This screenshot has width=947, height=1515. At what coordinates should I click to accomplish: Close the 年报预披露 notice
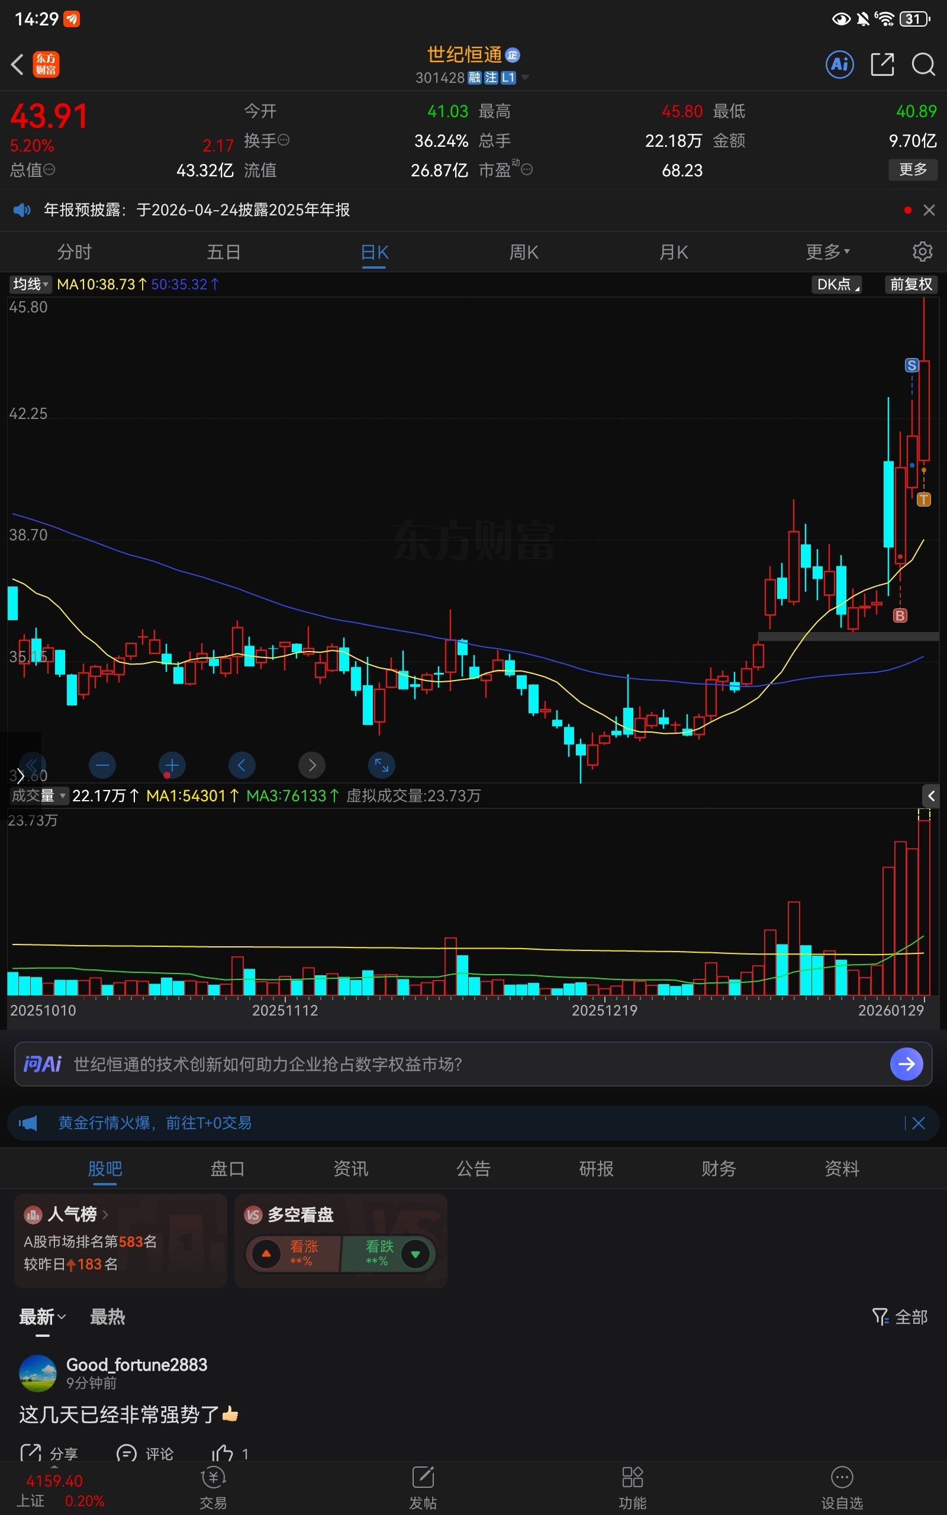(x=929, y=210)
